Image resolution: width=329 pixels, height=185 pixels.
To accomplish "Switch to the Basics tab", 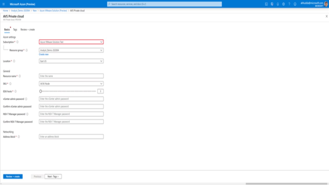I will tap(7, 30).
